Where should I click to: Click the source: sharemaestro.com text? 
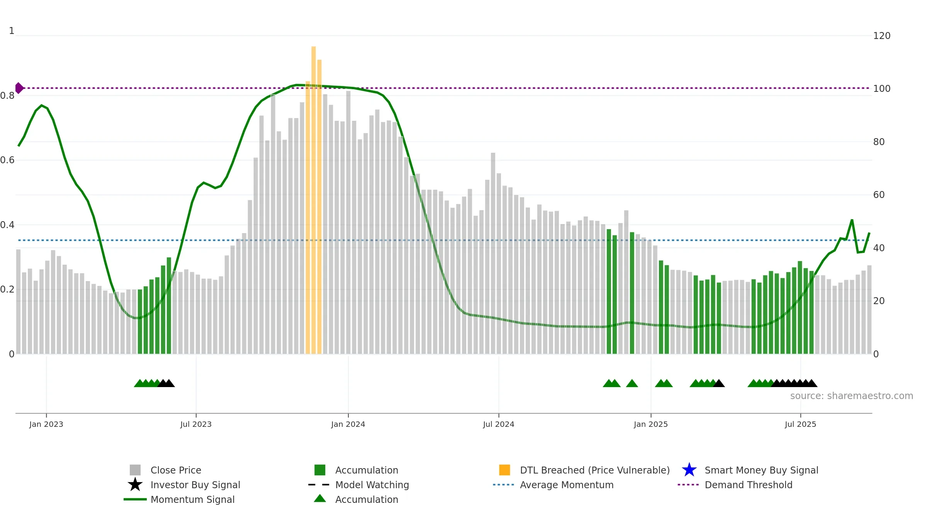pyautogui.click(x=852, y=396)
